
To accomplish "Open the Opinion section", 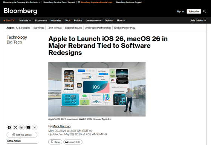I will point(109,21).
